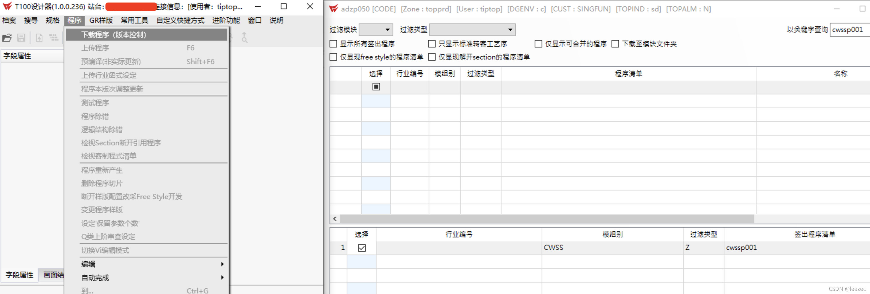Image resolution: width=870 pixels, height=294 pixels.
Task: Open the 档案 menu
Action: click(x=9, y=20)
